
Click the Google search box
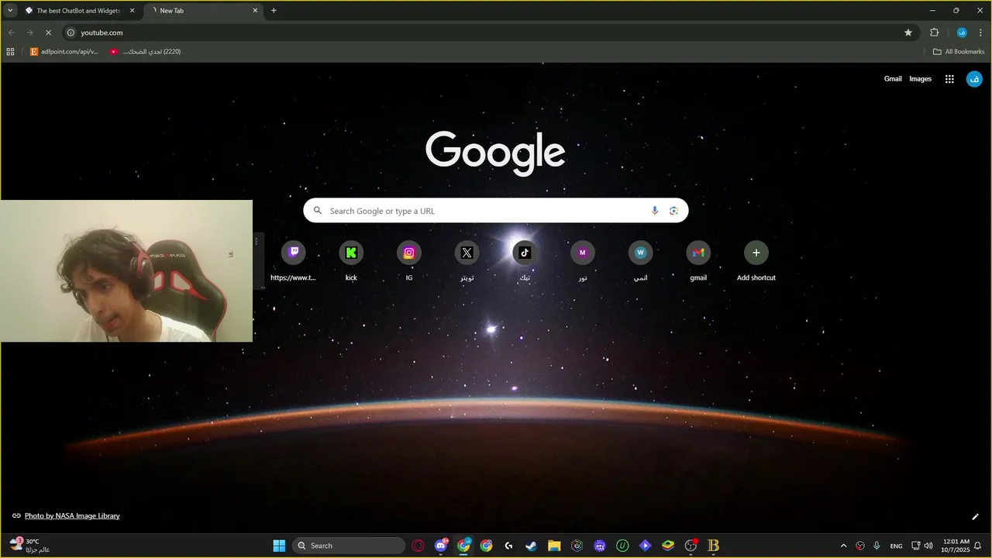click(496, 211)
